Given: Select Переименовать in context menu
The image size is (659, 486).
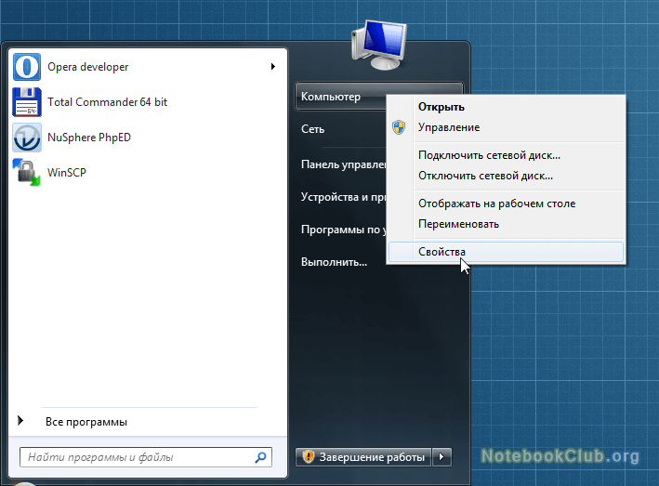Looking at the screenshot, I should coord(506,224).
